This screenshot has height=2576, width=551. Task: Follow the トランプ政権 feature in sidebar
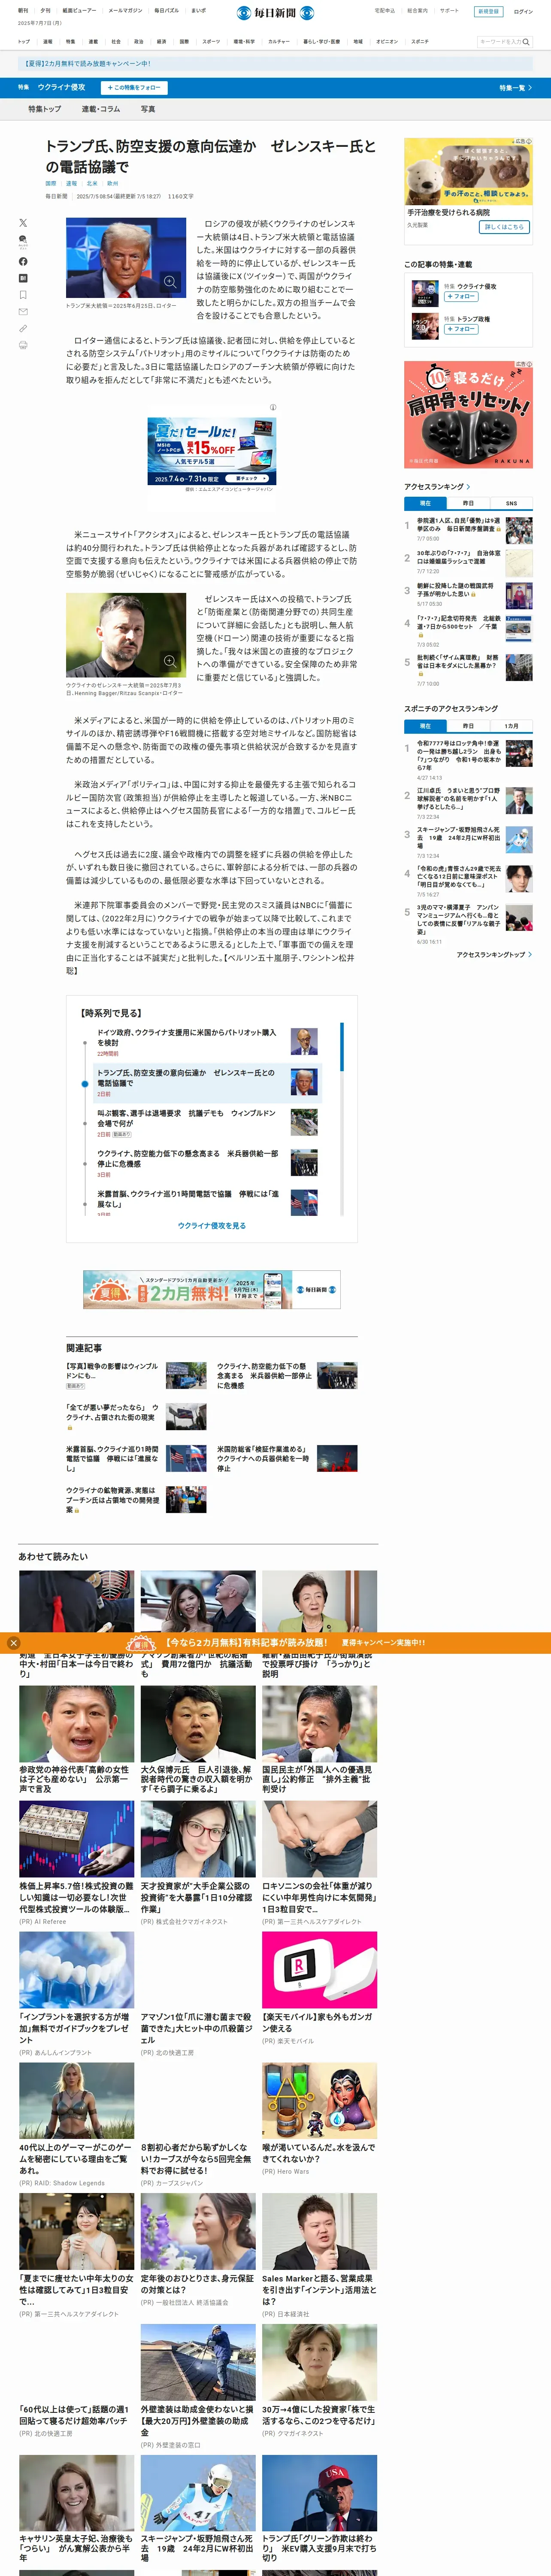click(461, 329)
